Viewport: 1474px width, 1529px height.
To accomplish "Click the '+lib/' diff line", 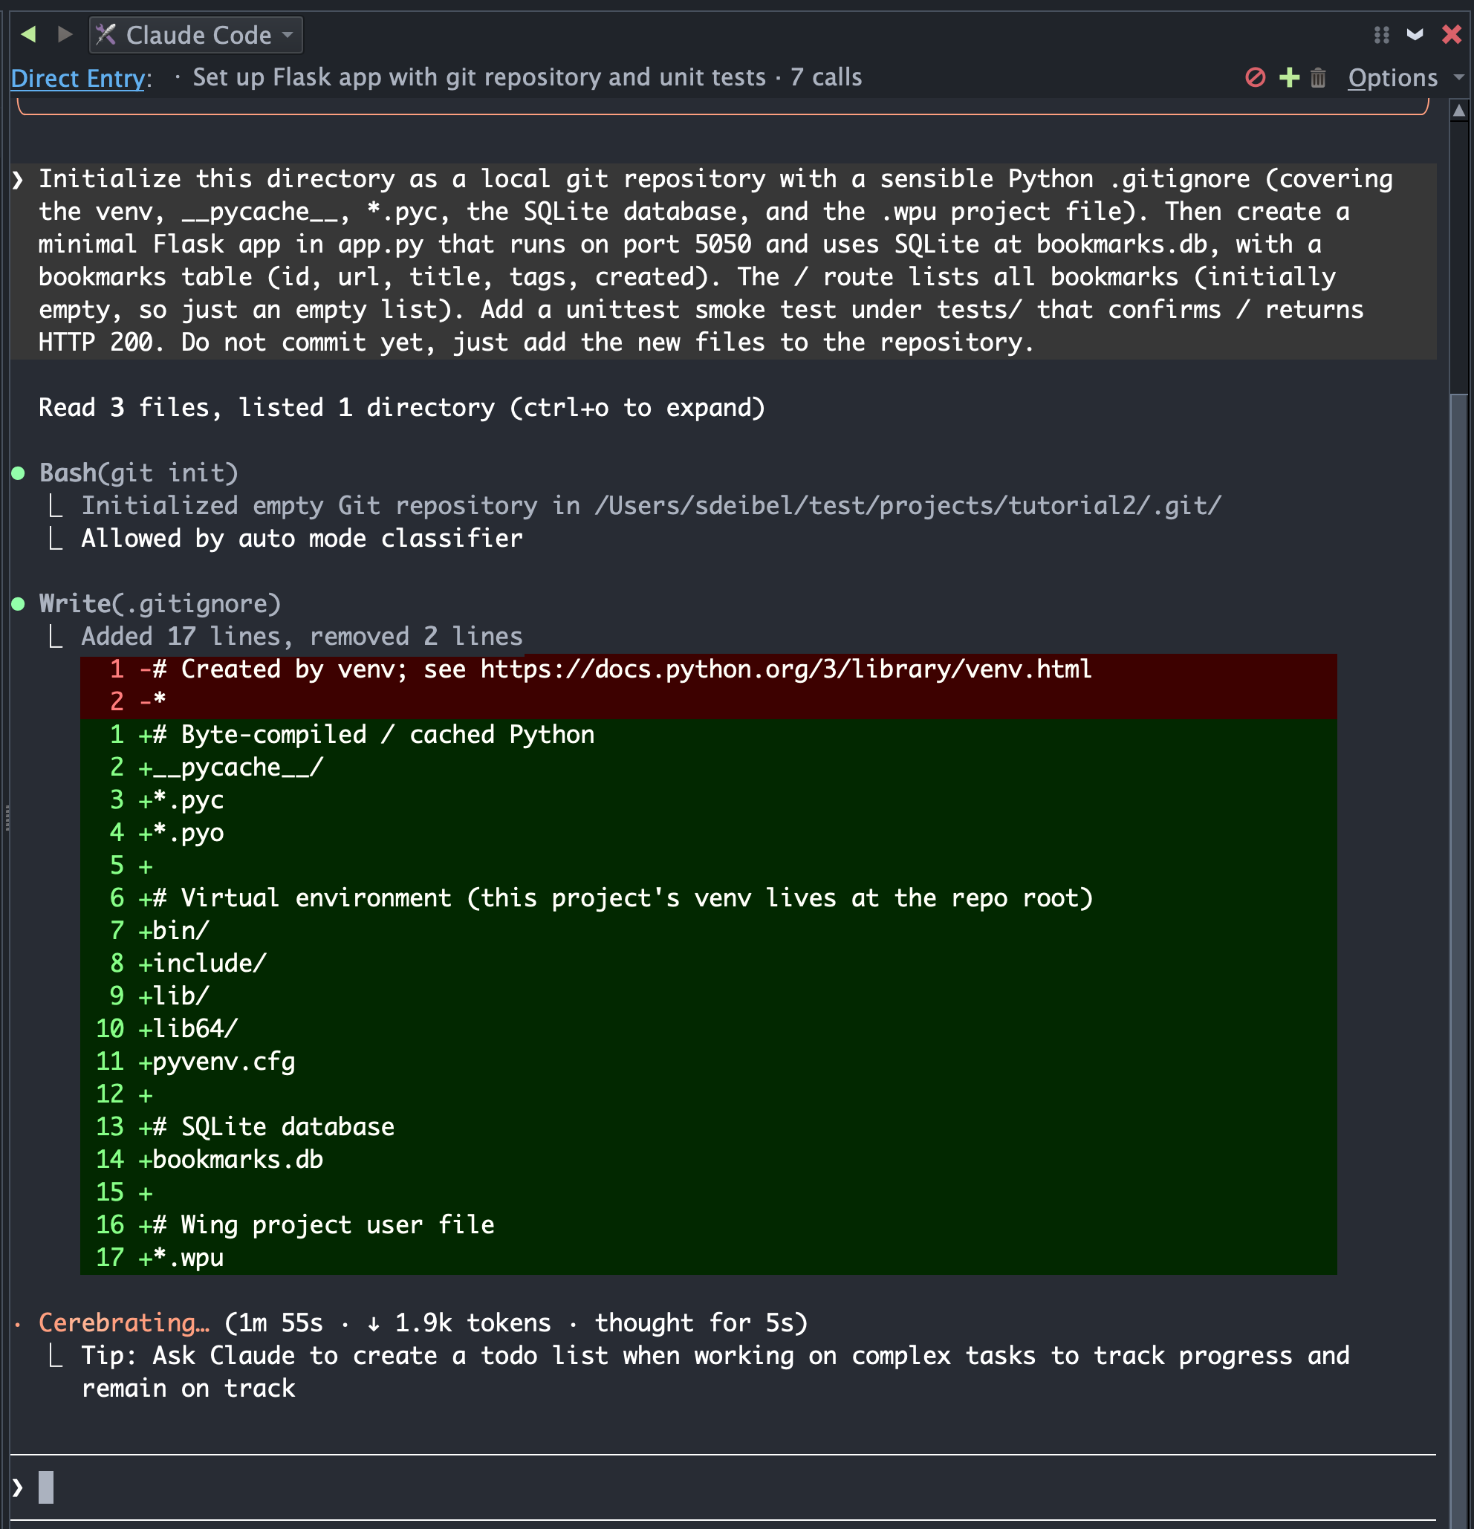I will 708,996.
